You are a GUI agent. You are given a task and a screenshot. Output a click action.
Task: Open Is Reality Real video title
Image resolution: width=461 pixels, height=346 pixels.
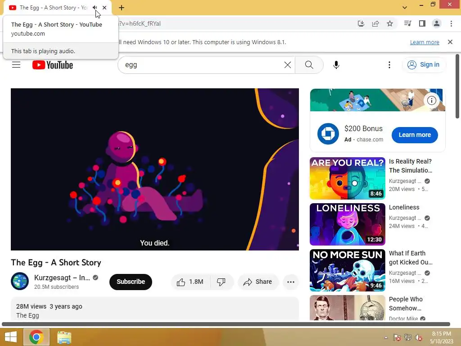(411, 166)
